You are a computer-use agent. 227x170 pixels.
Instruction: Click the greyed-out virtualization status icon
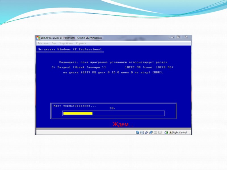point(160,132)
